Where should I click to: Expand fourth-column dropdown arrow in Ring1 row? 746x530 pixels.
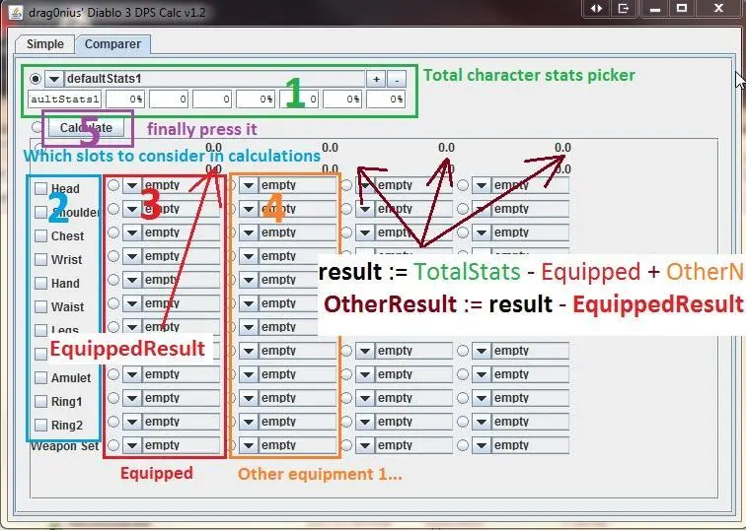tap(481, 398)
